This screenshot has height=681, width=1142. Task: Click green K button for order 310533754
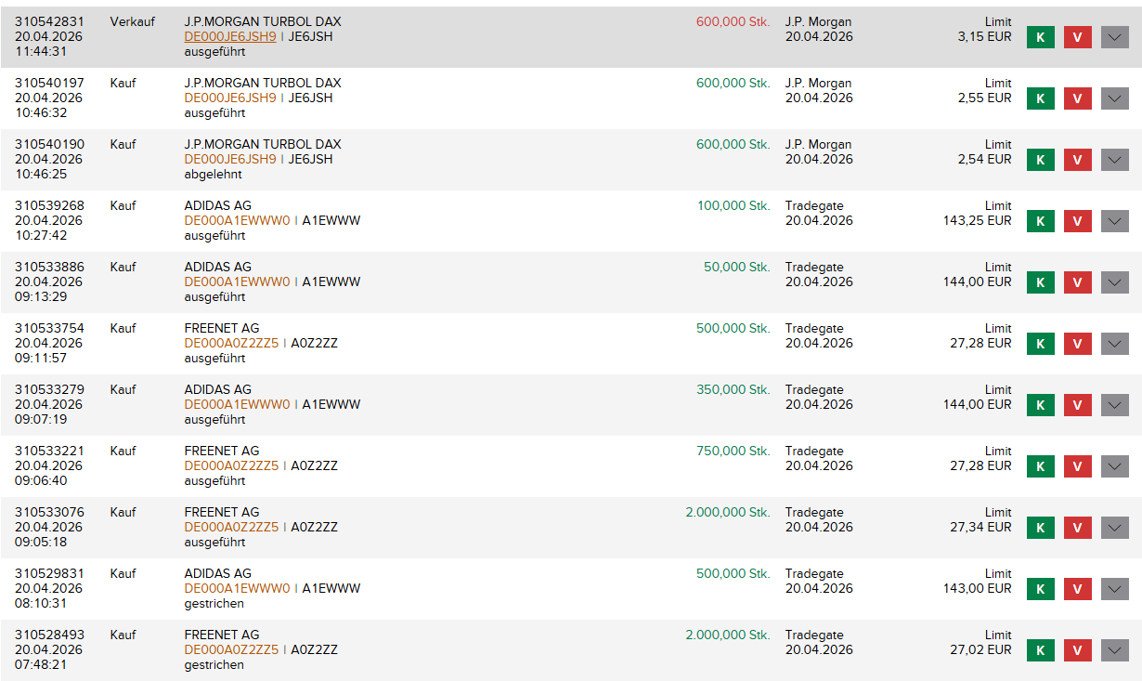point(1040,344)
